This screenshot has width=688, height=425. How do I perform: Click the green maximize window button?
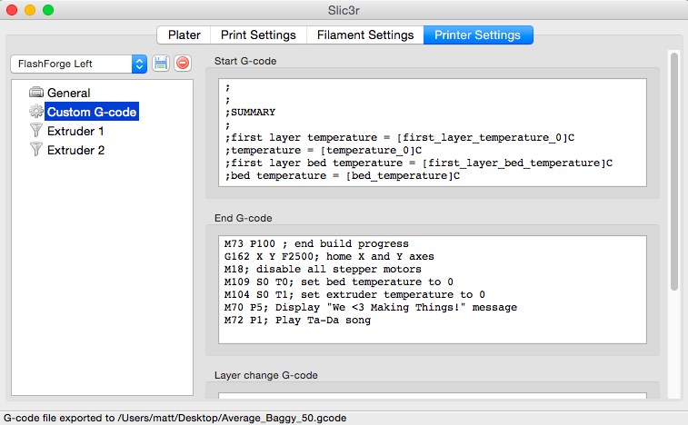48,10
